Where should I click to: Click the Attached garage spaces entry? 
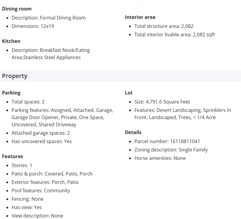point(41,133)
